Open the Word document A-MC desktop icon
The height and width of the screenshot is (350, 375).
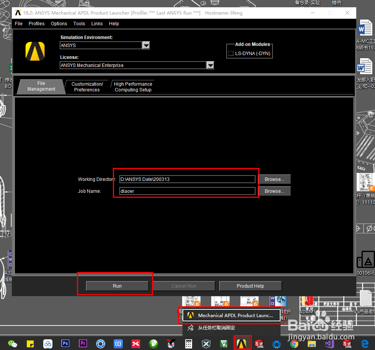[365, 35]
